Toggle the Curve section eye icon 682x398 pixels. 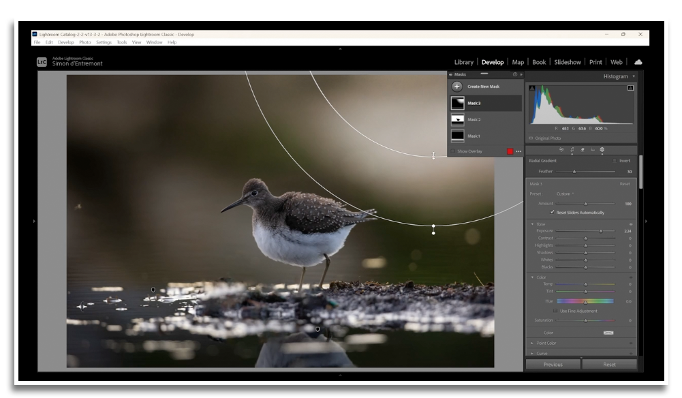[x=630, y=353]
